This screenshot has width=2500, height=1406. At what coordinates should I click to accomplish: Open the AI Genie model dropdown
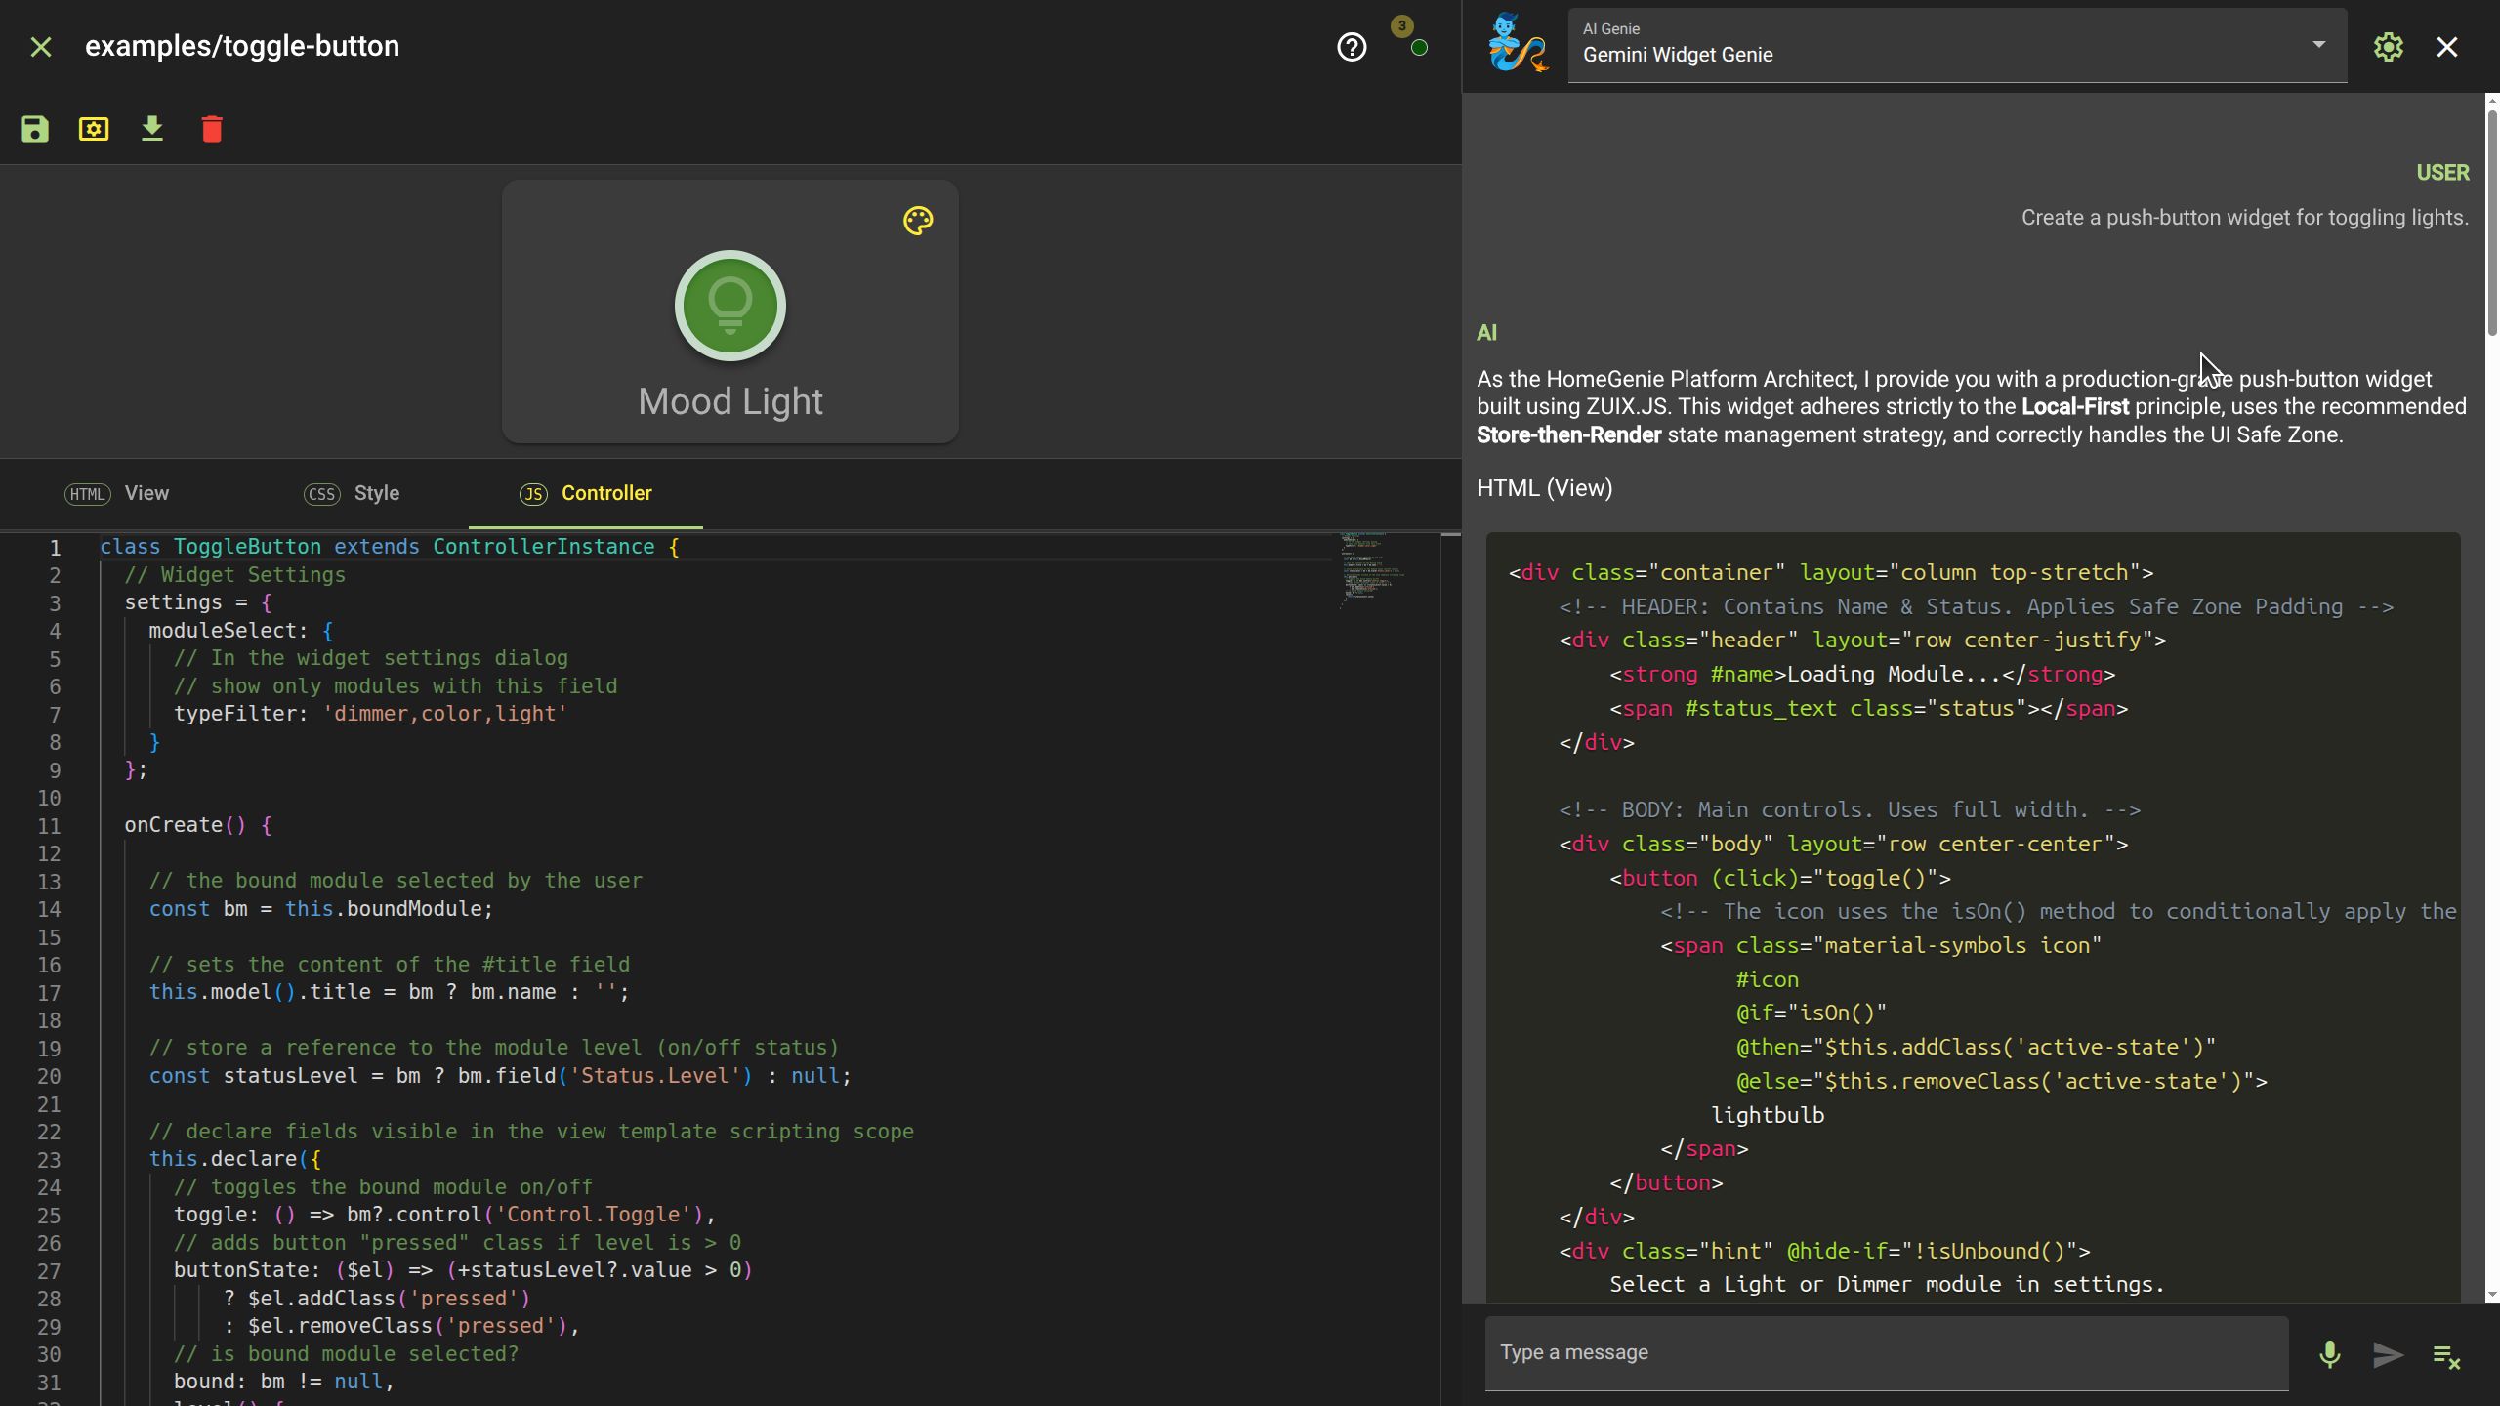pyautogui.click(x=1943, y=46)
